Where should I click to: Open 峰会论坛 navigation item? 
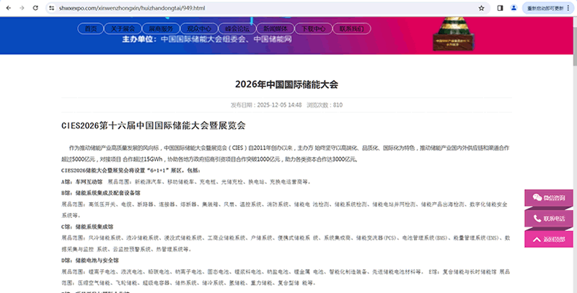[239, 29]
